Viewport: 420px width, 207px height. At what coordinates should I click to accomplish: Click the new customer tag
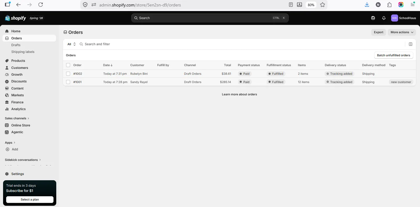pyautogui.click(x=401, y=82)
